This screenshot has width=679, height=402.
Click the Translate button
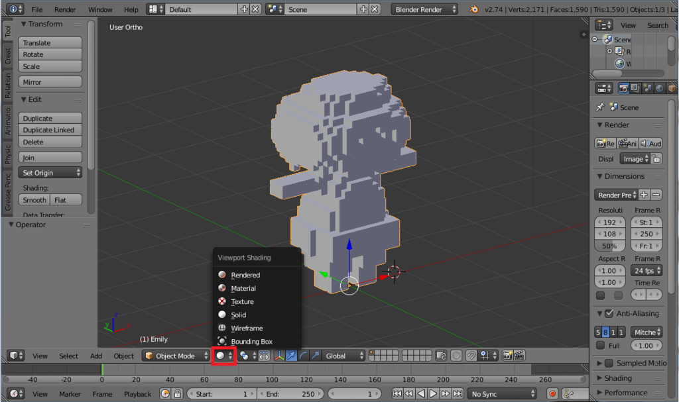point(50,42)
